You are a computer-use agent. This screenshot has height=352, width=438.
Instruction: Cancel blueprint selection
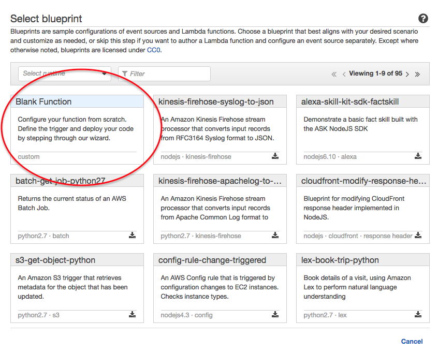[412, 341]
